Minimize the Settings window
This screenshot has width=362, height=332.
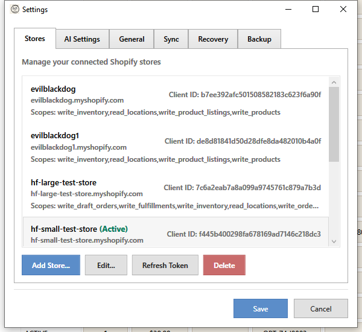(x=288, y=9)
